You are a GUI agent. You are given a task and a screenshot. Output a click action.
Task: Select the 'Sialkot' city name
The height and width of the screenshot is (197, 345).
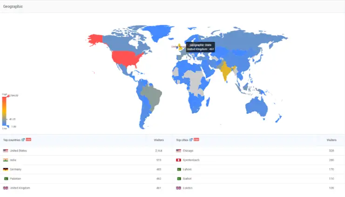pos(187,178)
